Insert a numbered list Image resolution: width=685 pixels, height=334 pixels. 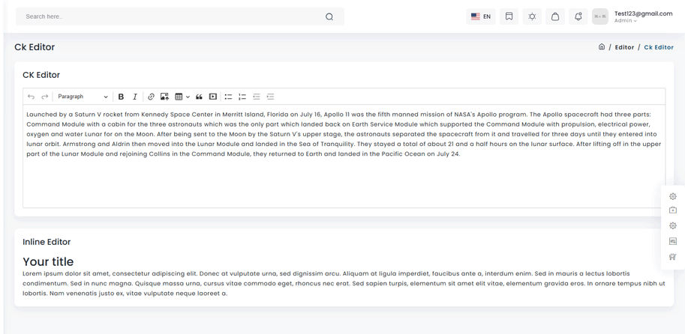click(242, 97)
